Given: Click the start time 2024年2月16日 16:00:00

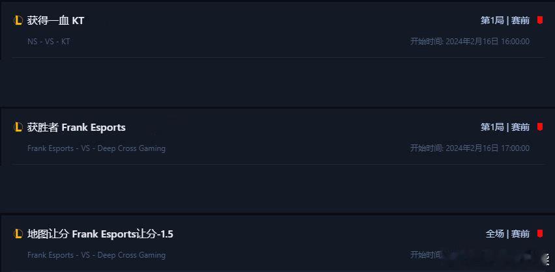Looking at the screenshot, I should (487, 42).
